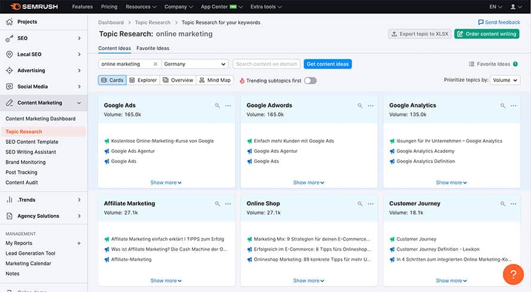Select the Content Ideas tab

pos(114,48)
